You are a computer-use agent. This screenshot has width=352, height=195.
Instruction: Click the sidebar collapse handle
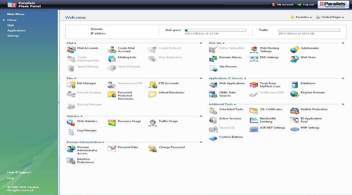coord(59,102)
